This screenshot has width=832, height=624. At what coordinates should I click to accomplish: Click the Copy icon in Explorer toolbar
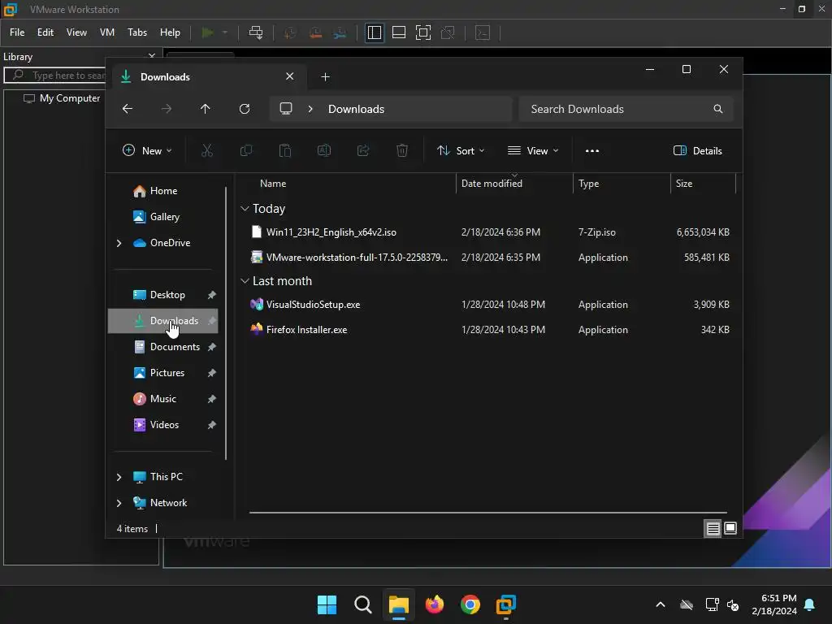pyautogui.click(x=245, y=150)
